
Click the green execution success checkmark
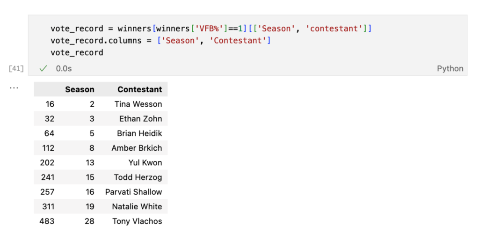click(x=44, y=68)
